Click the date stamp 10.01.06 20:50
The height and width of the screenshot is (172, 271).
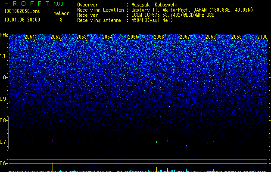[22, 20]
